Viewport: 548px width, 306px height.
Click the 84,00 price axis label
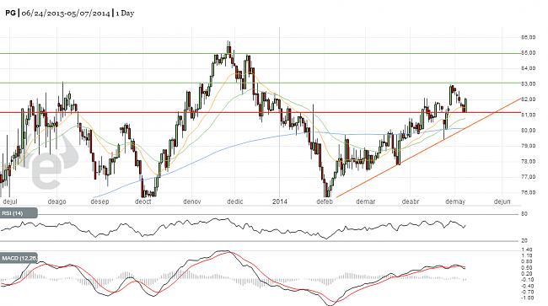[x=528, y=68]
